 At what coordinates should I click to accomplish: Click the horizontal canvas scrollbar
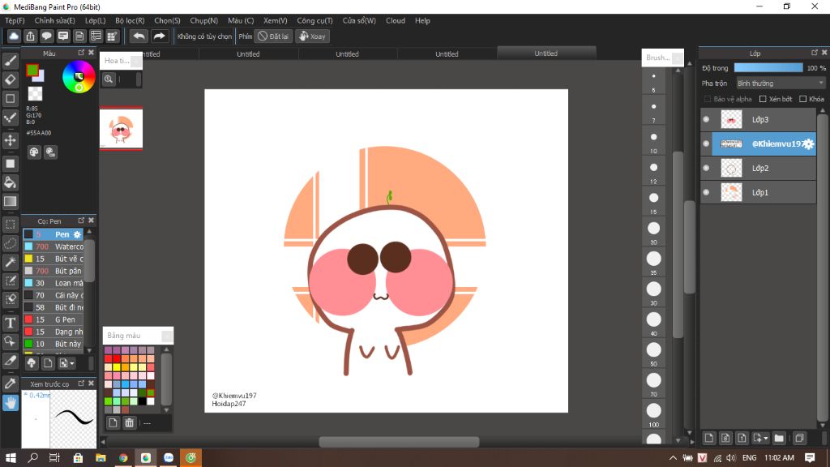tap(399, 442)
